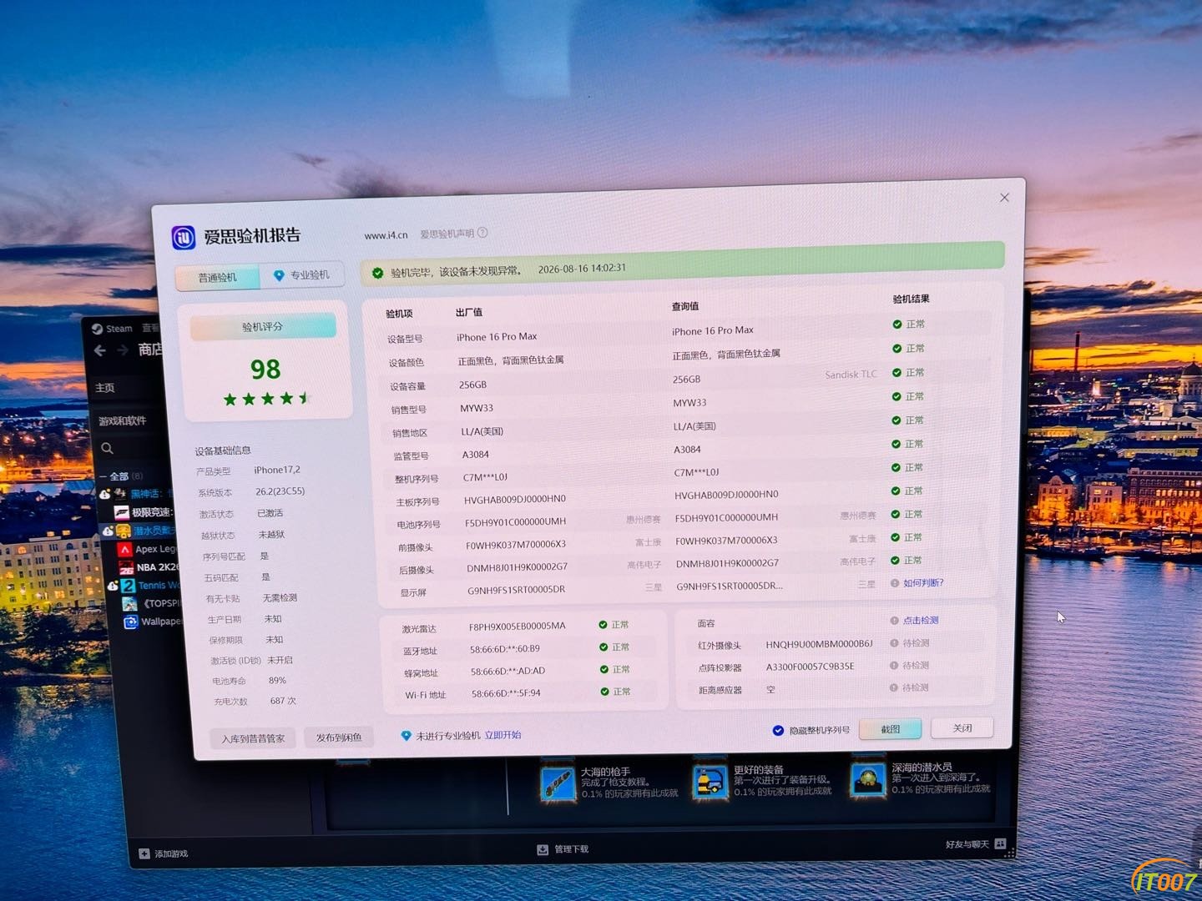
Task: Click the 点击检测 link for 面容
Action: tap(921, 621)
